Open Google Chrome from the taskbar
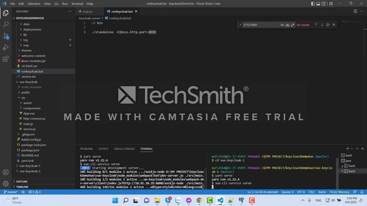This screenshot has width=367, height=206. click(x=199, y=200)
